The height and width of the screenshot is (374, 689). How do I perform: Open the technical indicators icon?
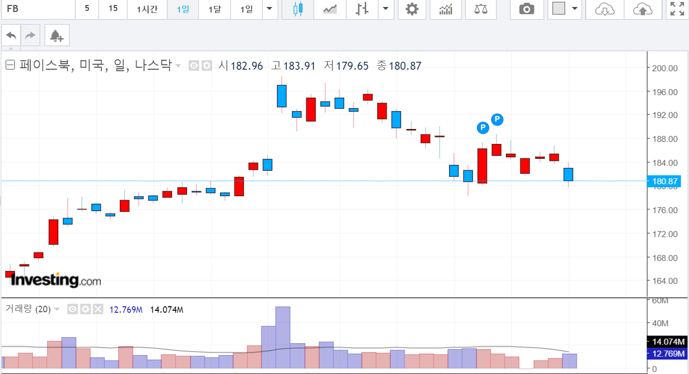(x=446, y=9)
